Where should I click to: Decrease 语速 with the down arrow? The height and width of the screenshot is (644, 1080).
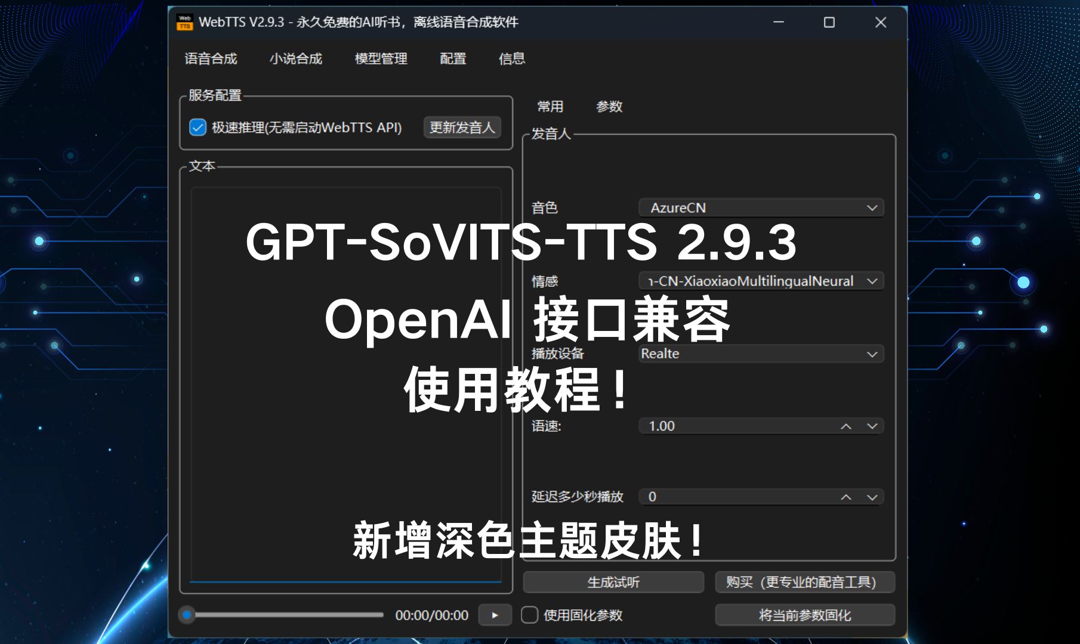coord(872,426)
